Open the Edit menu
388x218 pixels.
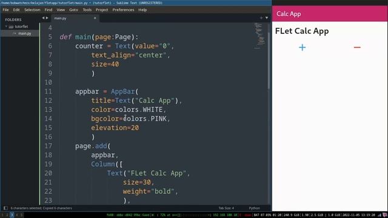(16, 10)
